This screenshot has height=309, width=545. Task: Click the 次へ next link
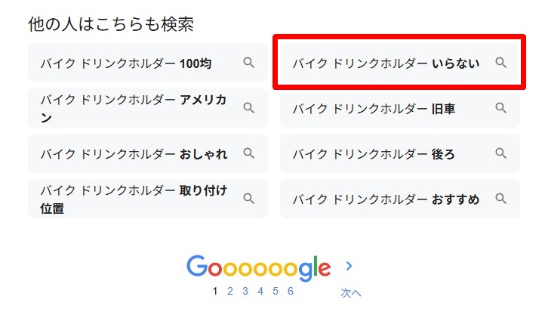click(351, 292)
